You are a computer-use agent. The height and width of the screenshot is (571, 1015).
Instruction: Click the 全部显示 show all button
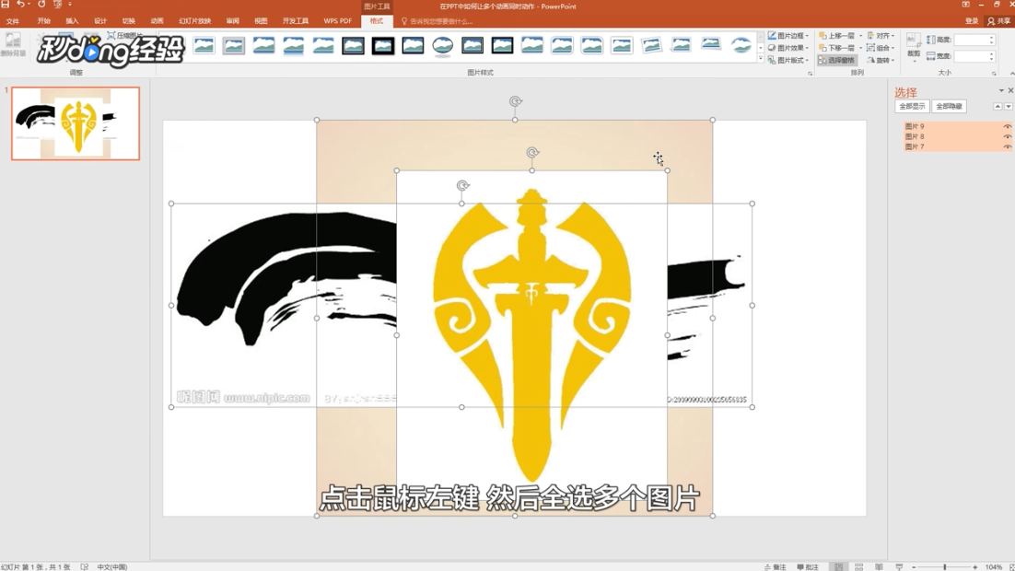[x=912, y=106]
